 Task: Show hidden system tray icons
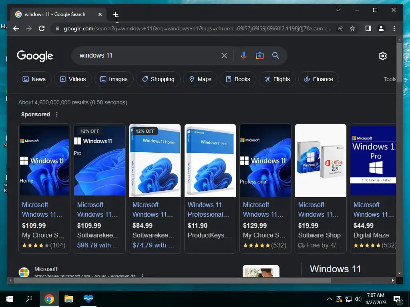point(330,299)
